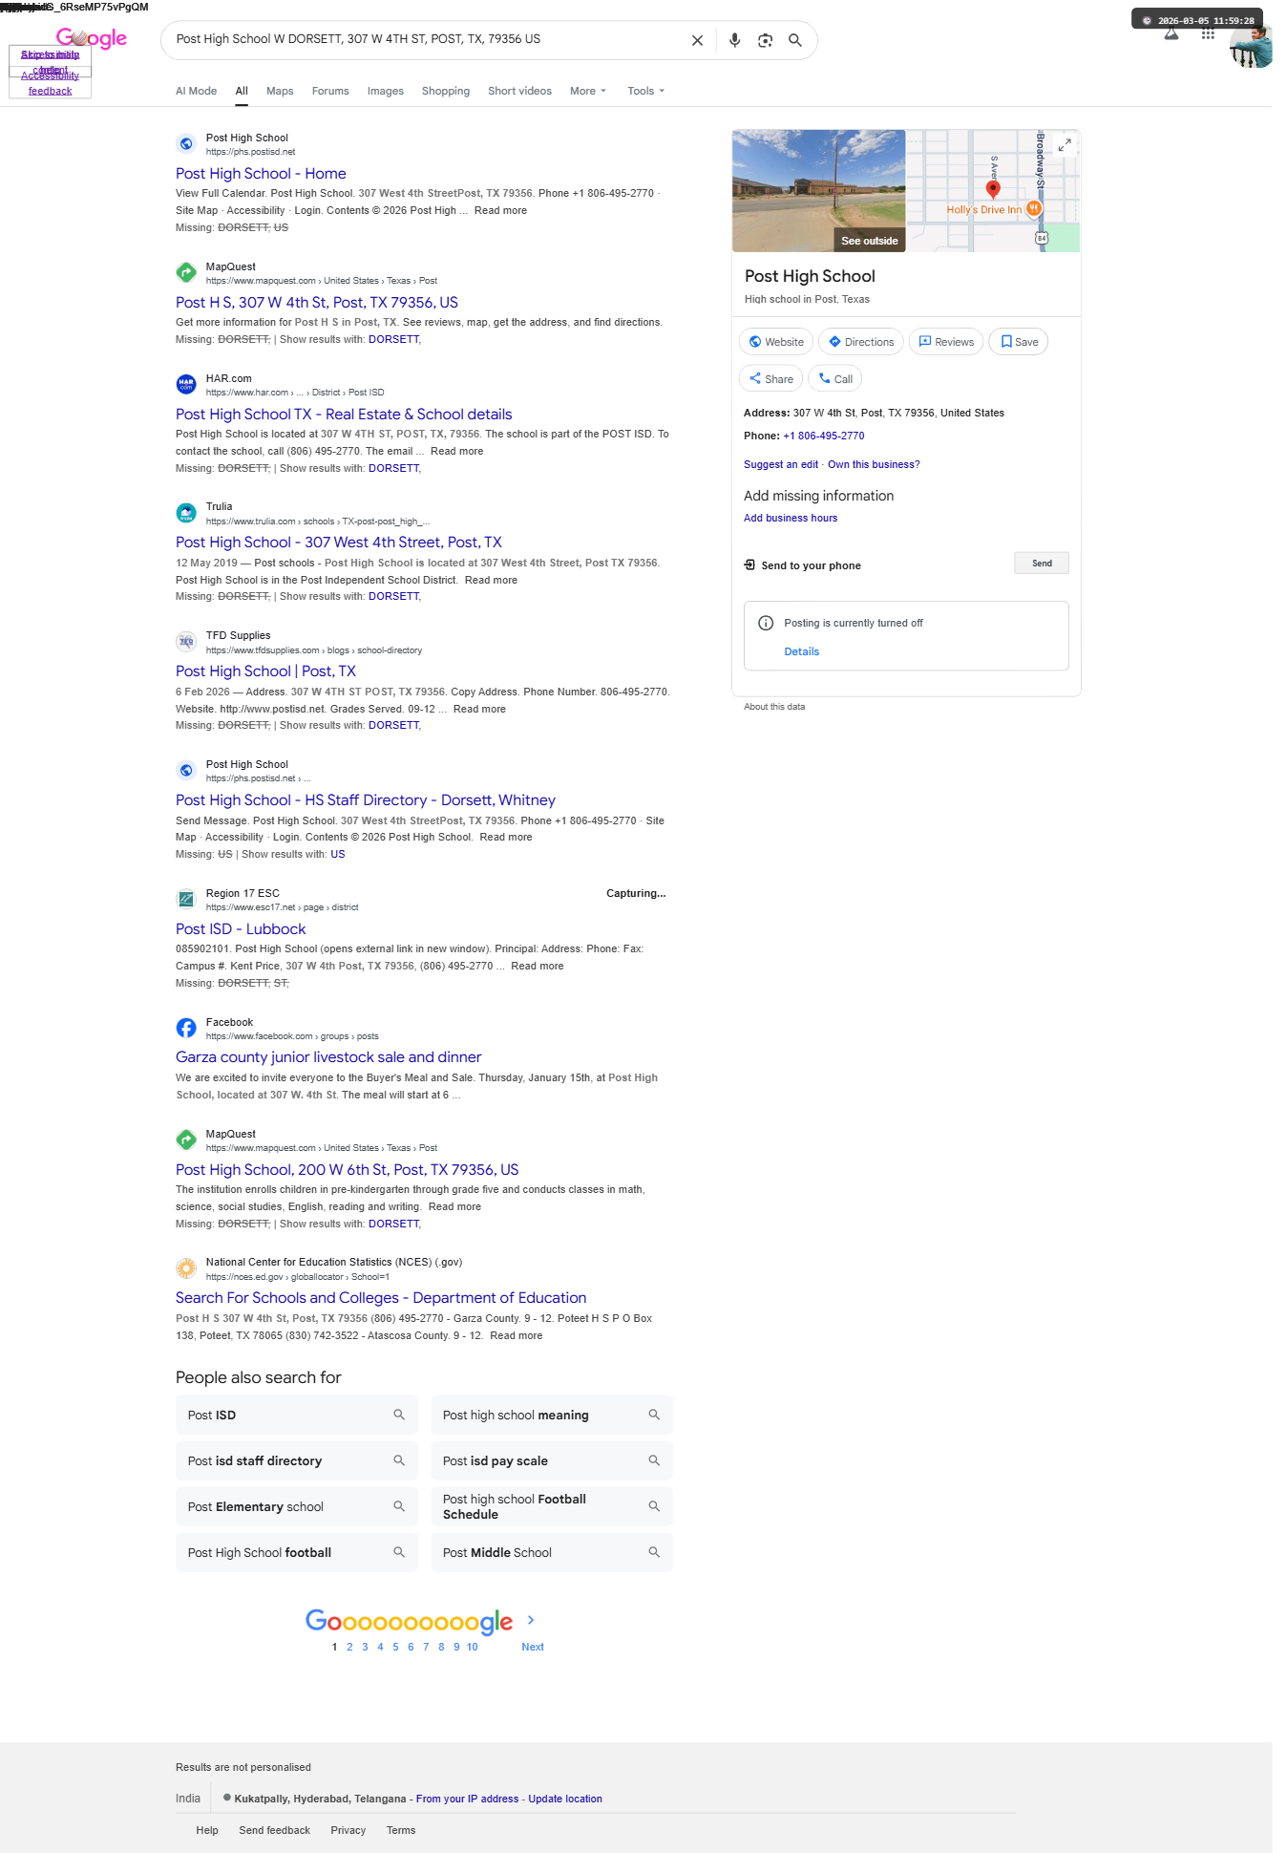Open Send feedback footer link

[274, 1830]
